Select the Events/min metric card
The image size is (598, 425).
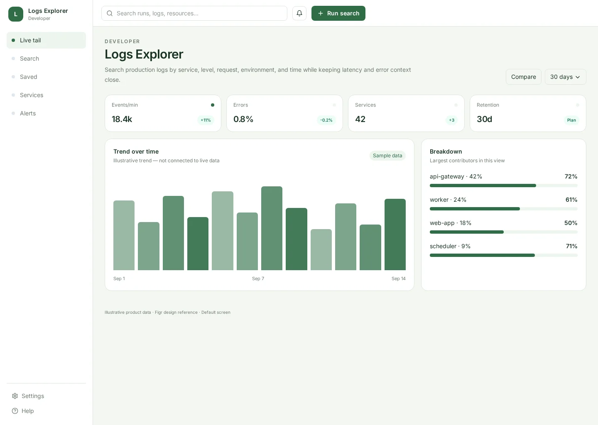coord(163,113)
